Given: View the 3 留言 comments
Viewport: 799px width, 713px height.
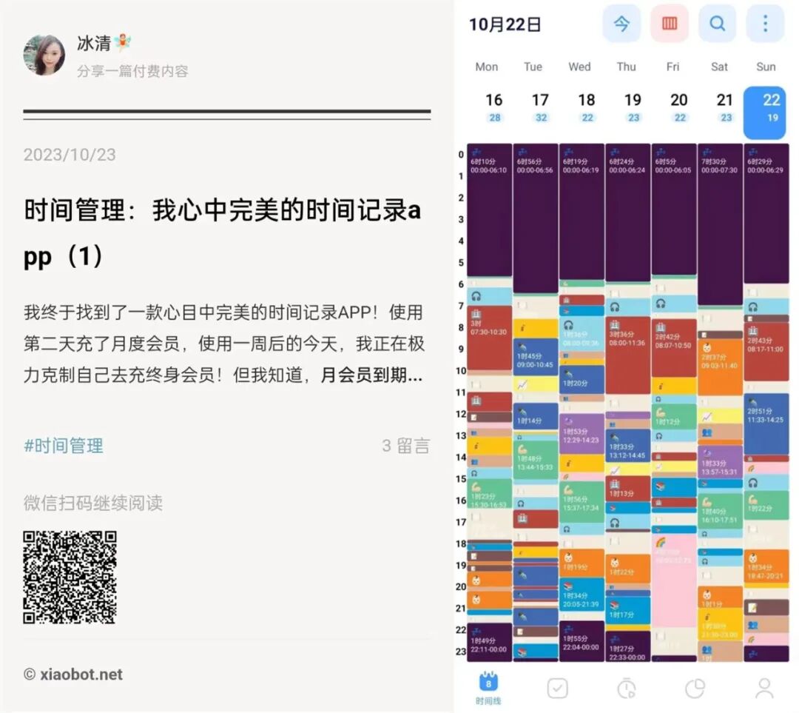Looking at the screenshot, I should point(405,446).
